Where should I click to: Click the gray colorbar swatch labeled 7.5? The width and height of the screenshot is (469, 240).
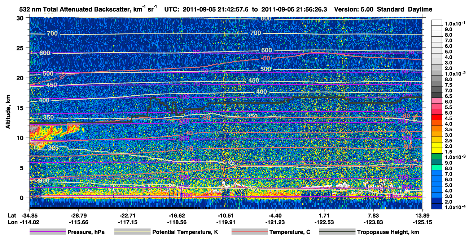point(437,84)
